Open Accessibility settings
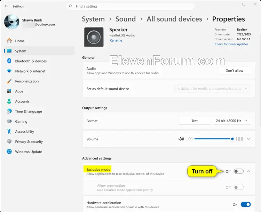 [x=39, y=131]
